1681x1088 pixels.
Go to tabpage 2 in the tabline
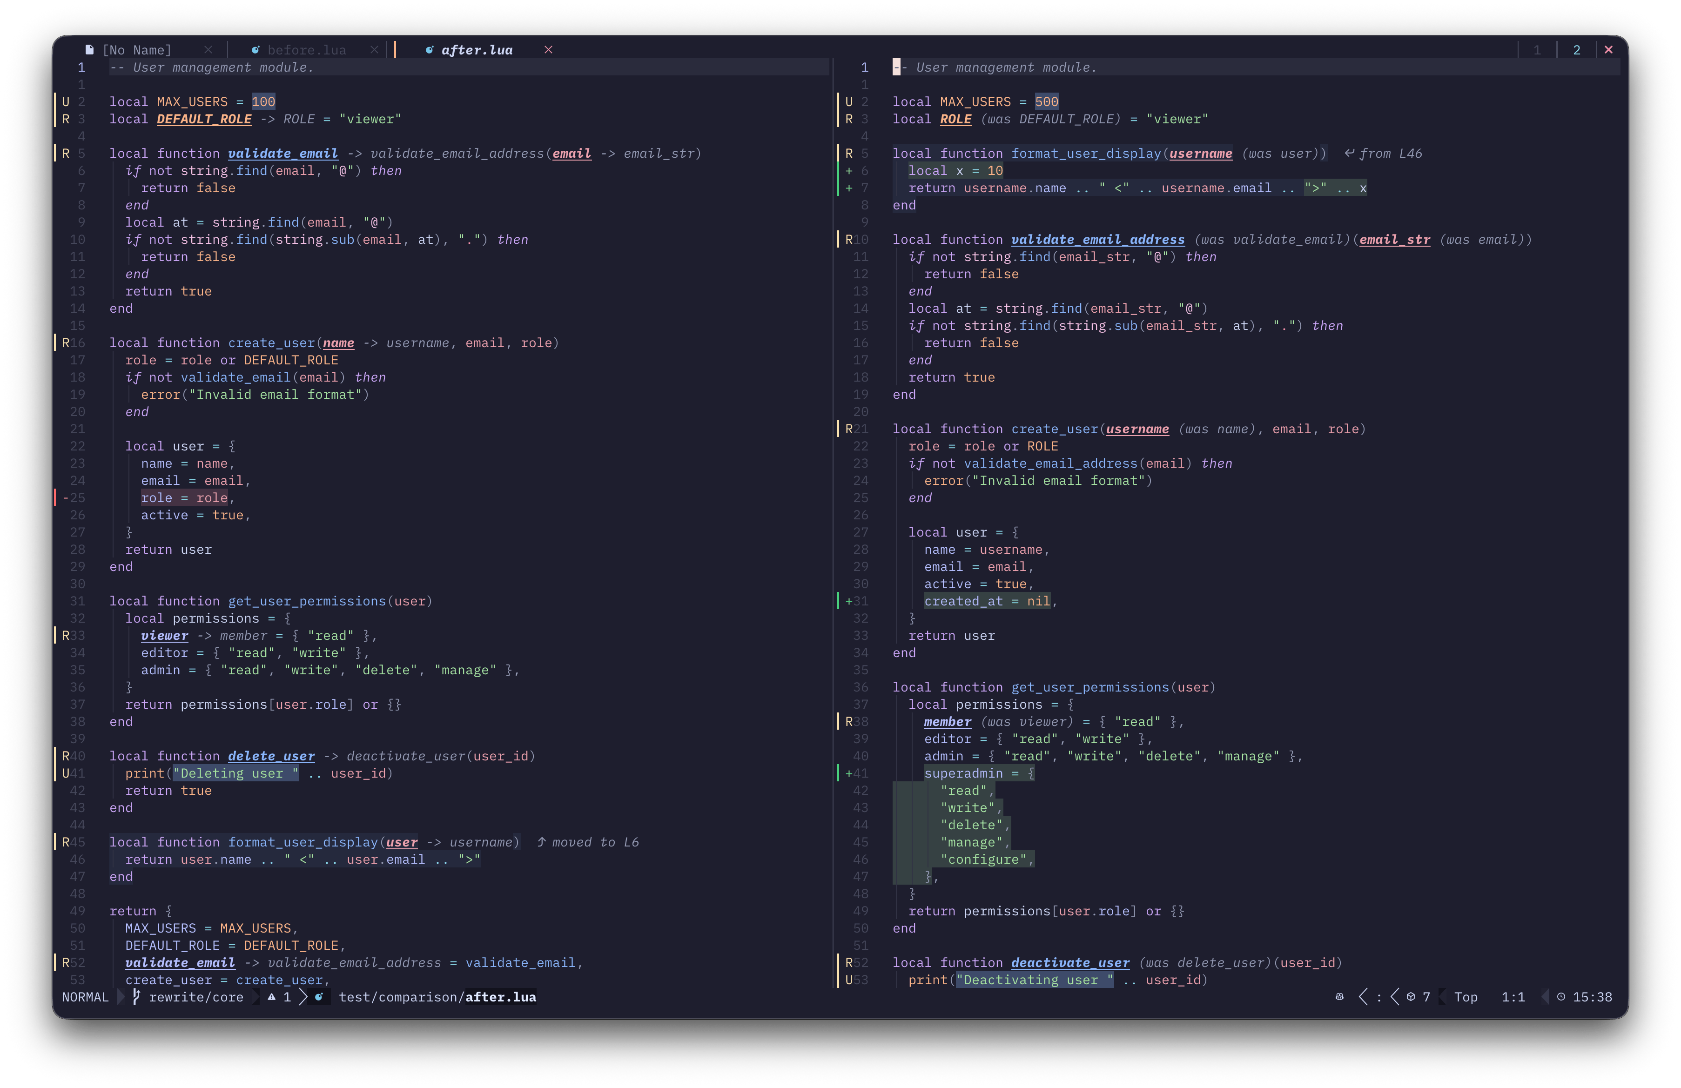coord(1576,50)
